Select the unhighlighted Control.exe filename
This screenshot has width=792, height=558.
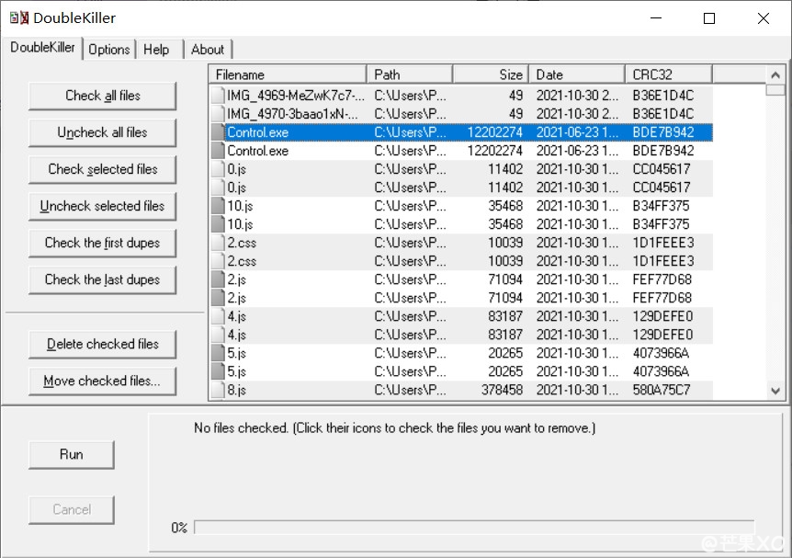coord(257,151)
